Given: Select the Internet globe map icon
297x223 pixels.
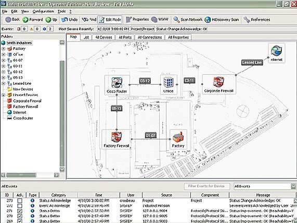Looking at the screenshot, I should pyautogui.click(x=277, y=51).
